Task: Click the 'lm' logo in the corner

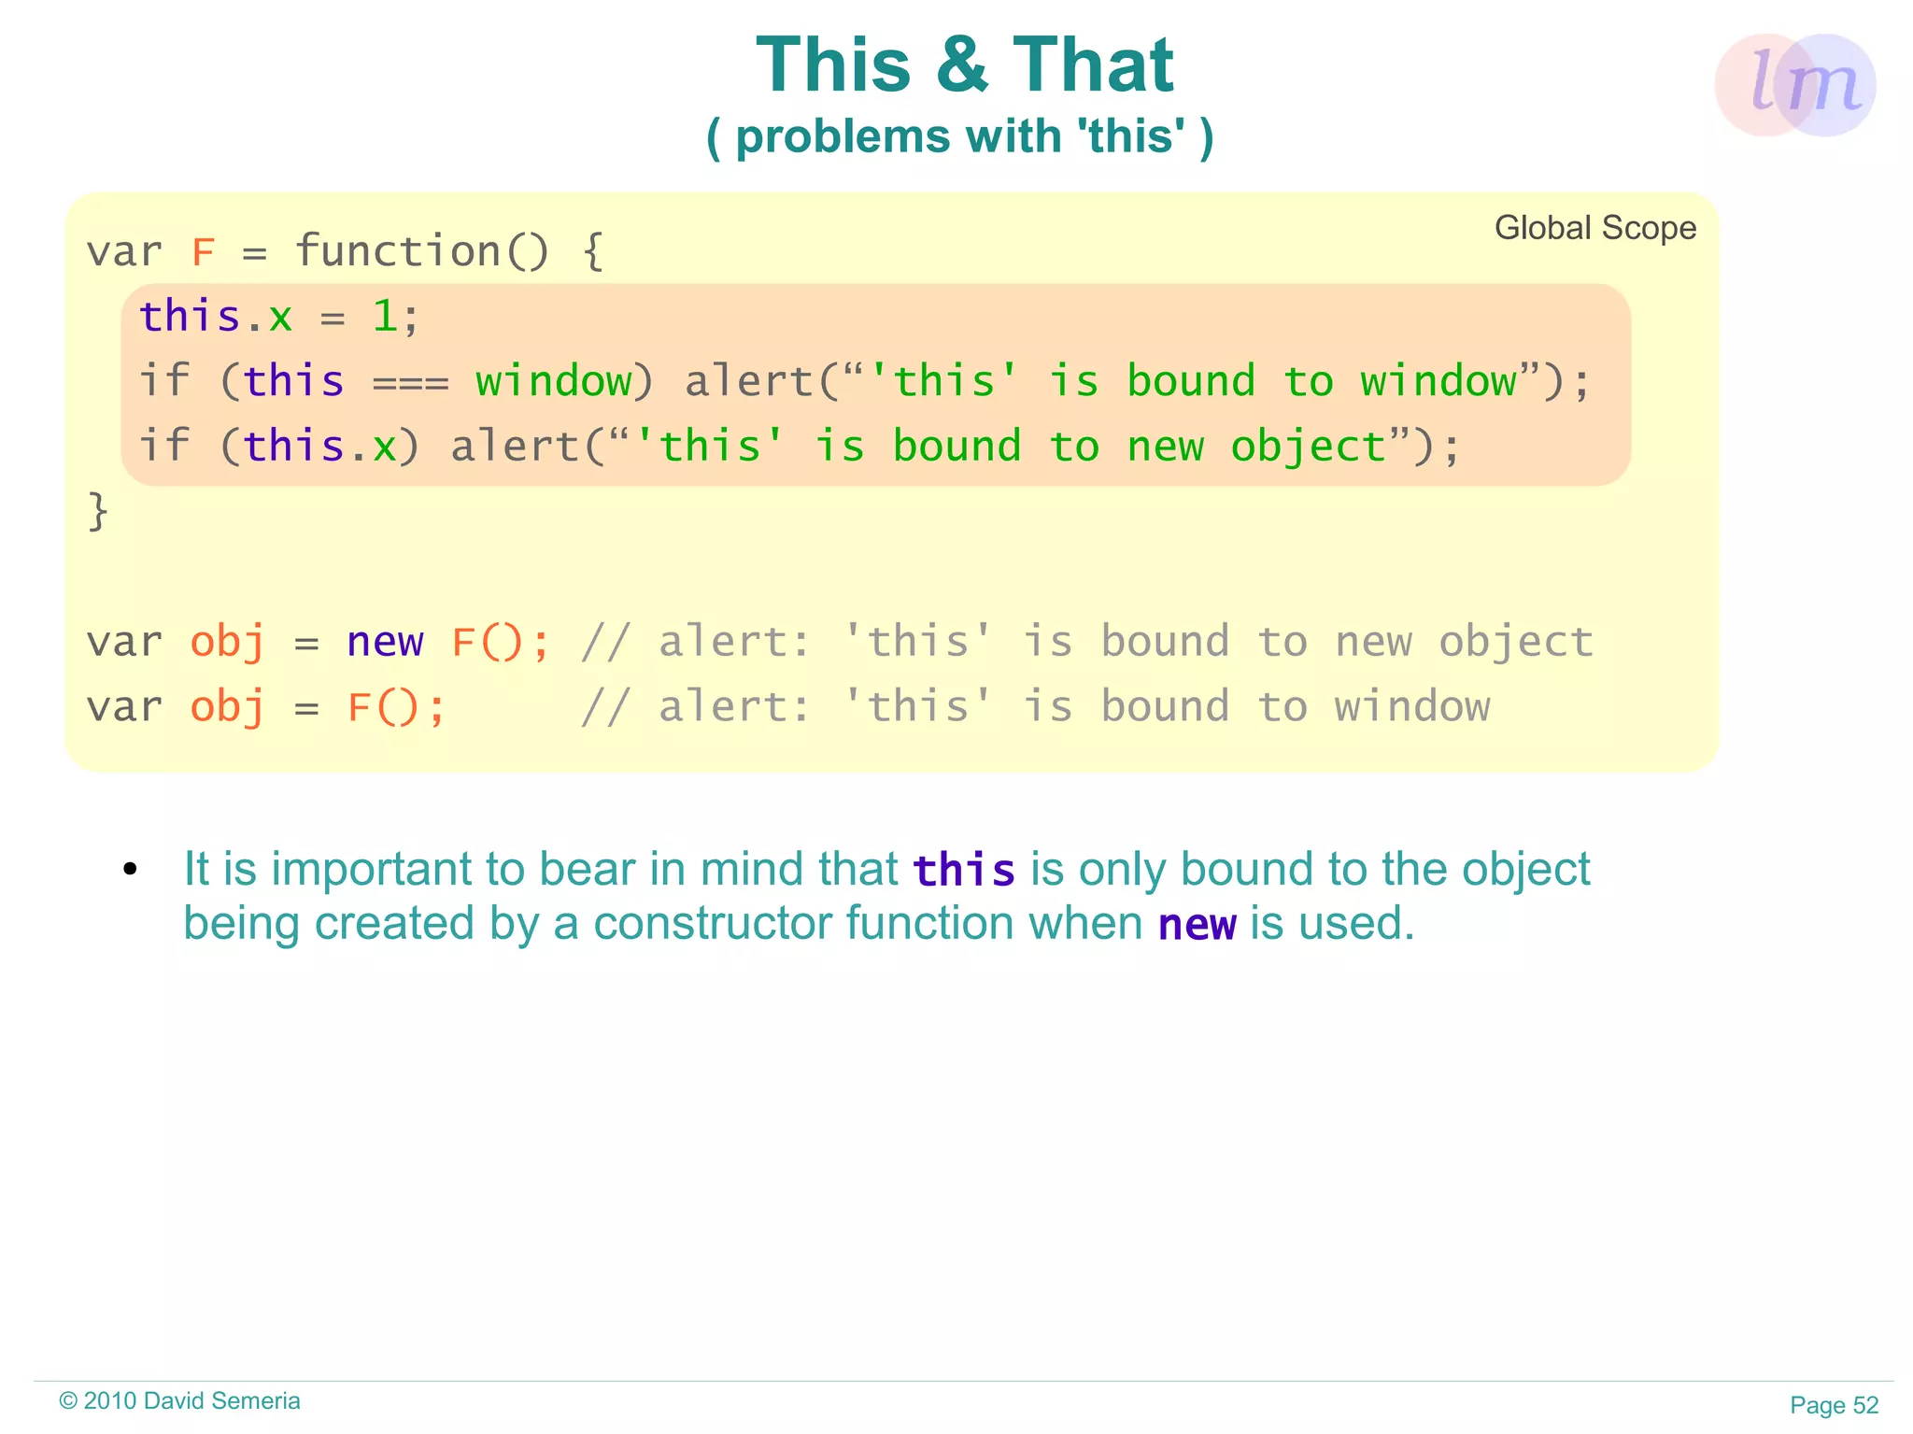Action: click(x=1794, y=85)
